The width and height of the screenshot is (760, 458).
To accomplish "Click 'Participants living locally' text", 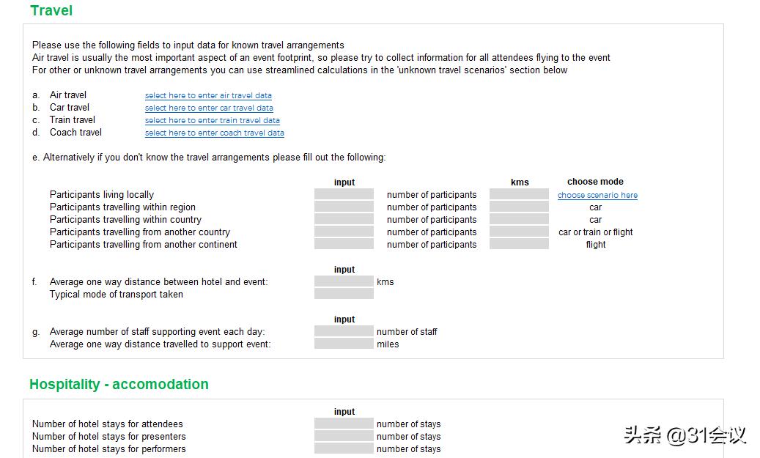I will point(102,195).
